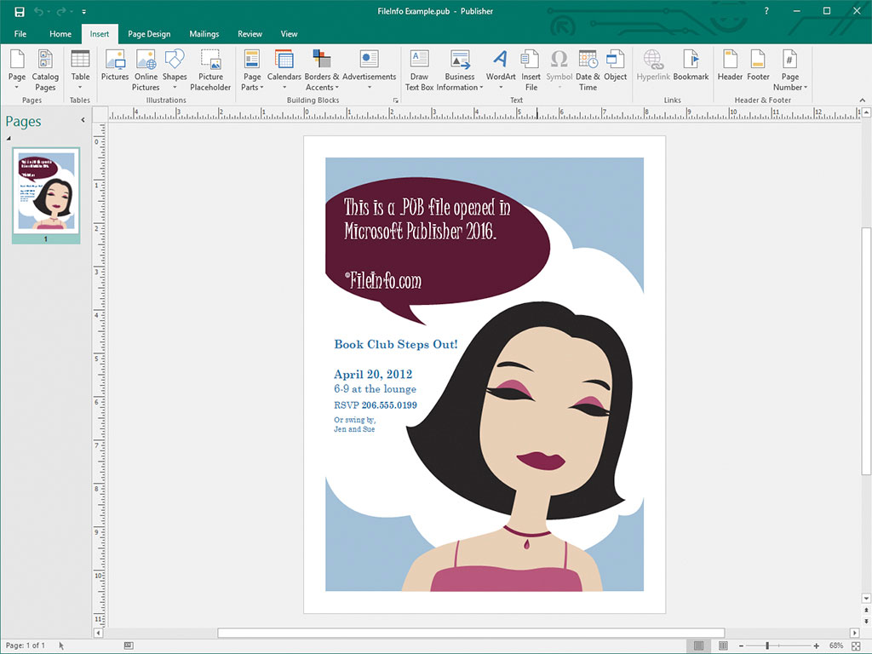Click the Save button in quick access toolbar
This screenshot has height=654, width=872.
(x=19, y=11)
